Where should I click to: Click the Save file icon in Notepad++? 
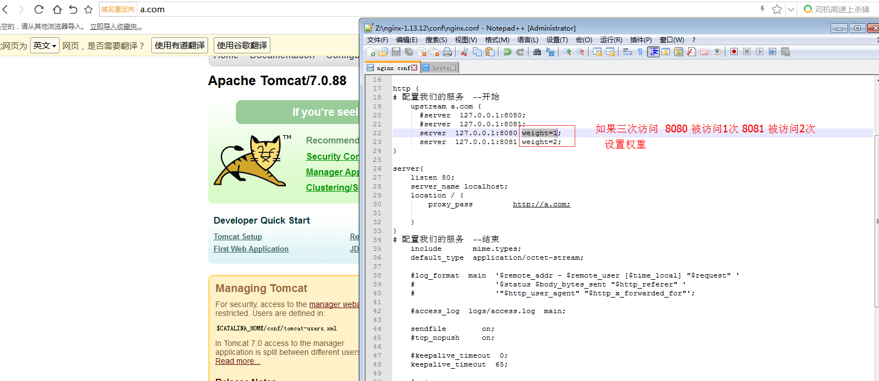396,52
